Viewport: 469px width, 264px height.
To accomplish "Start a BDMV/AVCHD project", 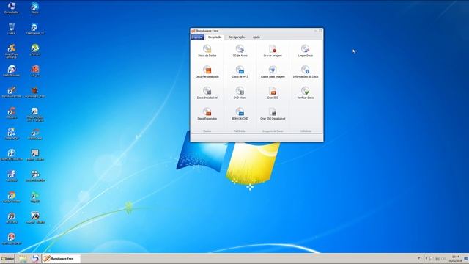I will tap(240, 114).
